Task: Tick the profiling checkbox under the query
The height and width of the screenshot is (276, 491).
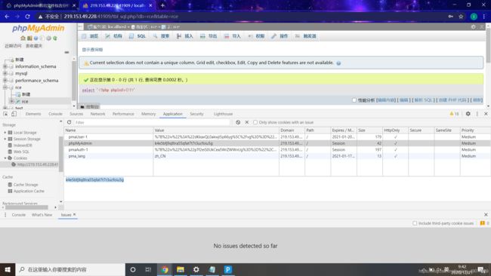Action: 354,100
